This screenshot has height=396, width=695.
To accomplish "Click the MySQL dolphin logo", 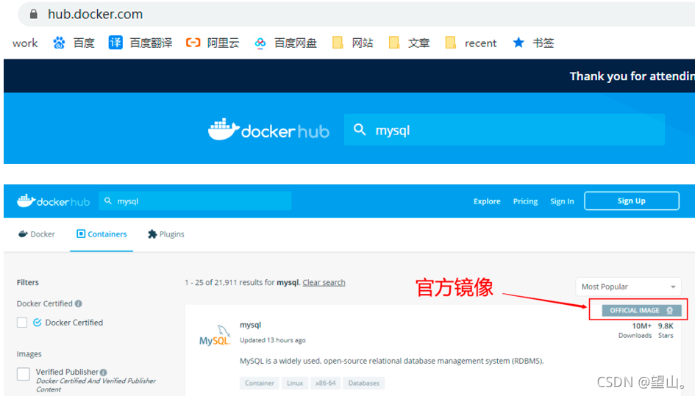I will (x=215, y=335).
